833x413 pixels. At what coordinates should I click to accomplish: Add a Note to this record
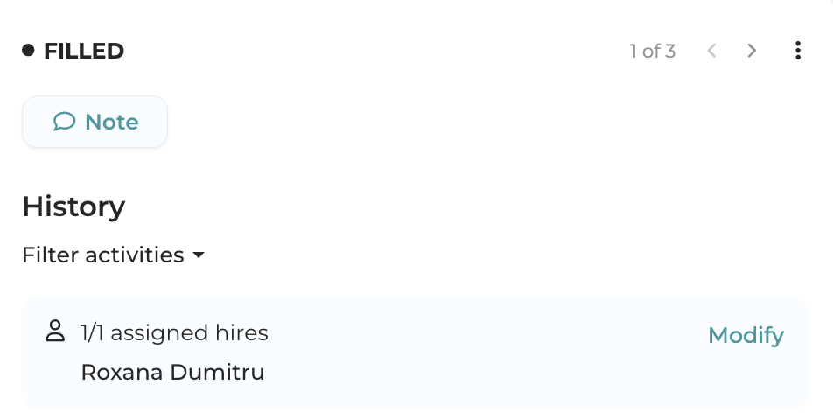point(94,122)
